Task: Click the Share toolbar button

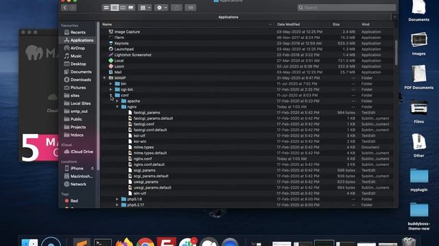Action: 177,8
